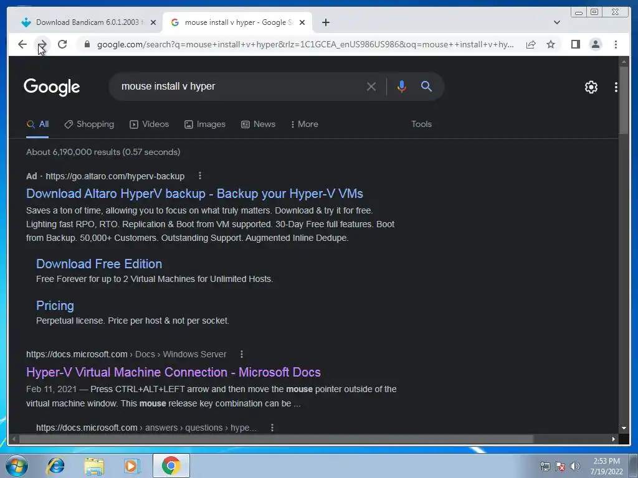This screenshot has width=638, height=478.
Task: Open Hyper-V Virtual Machine Connection link
Action: point(173,372)
